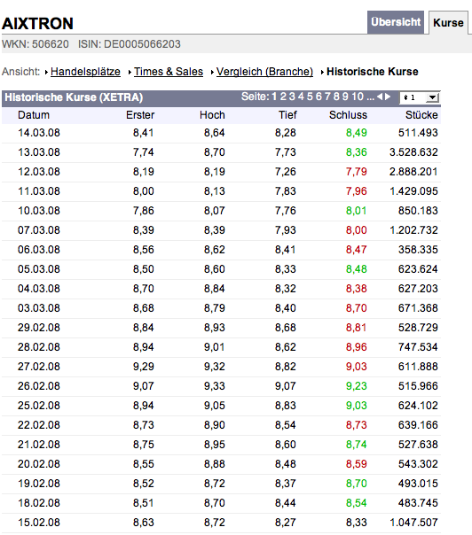Select the 13.03.08 row Stücke value

pyautogui.click(x=413, y=152)
